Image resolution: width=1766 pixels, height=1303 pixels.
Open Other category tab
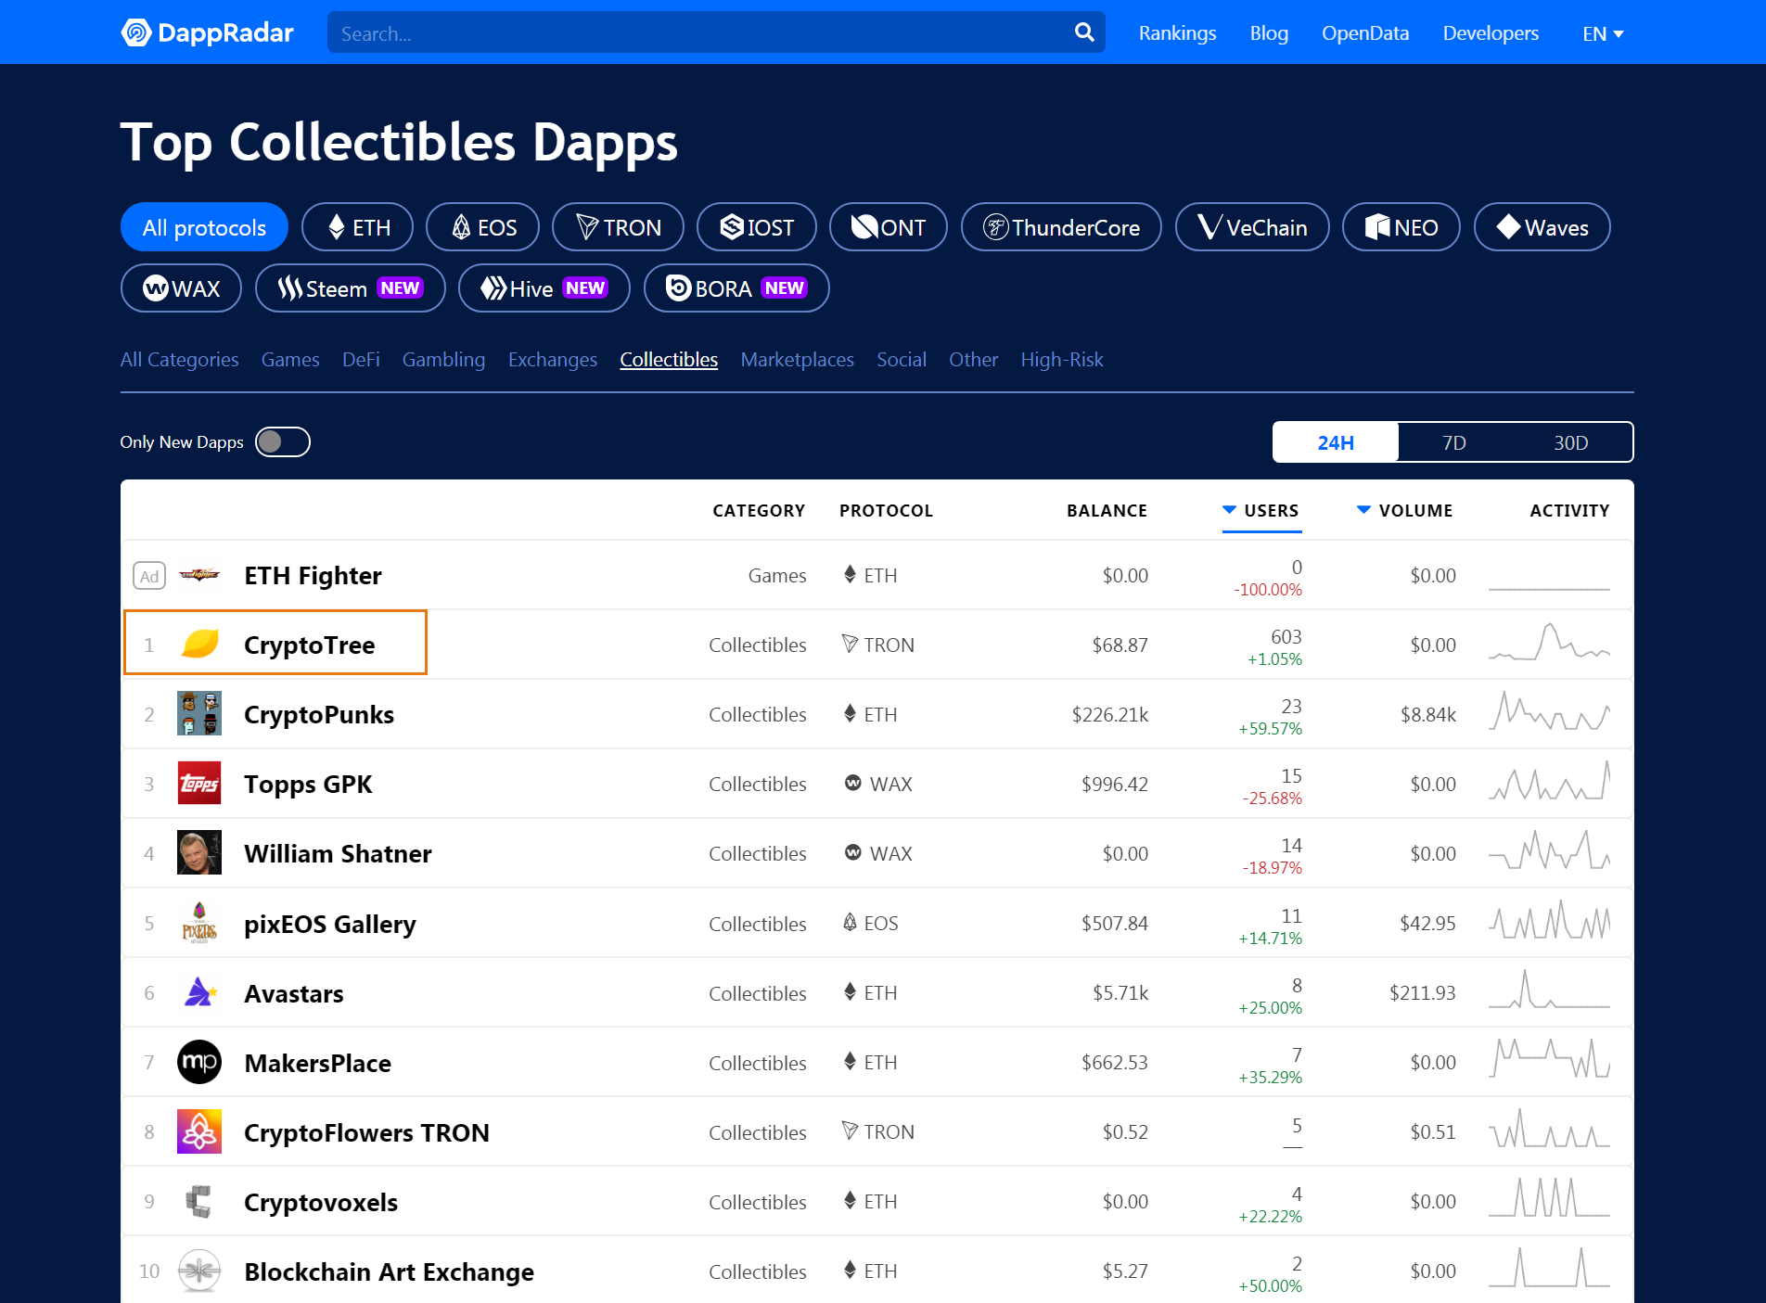973,359
